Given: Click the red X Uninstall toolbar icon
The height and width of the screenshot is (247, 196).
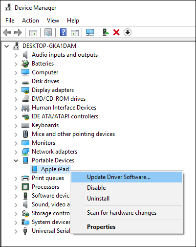Looking at the screenshot, I should 116,32.
